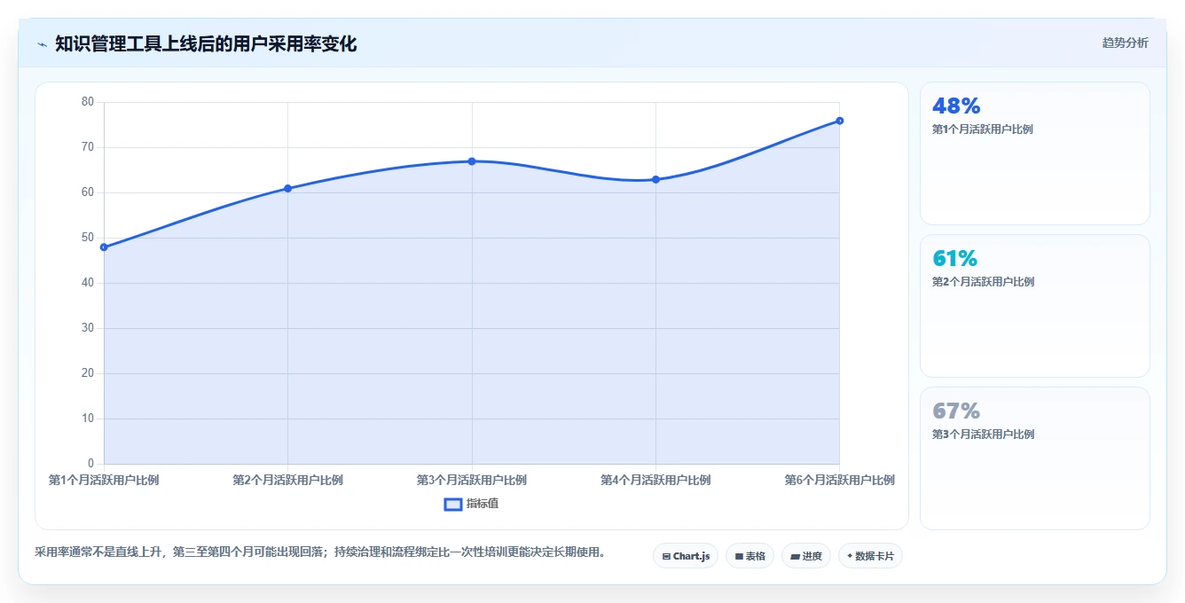Click the data point for 第4个月活跃用户比例
Screen dimensions: 1185x603
pyautogui.click(x=655, y=179)
